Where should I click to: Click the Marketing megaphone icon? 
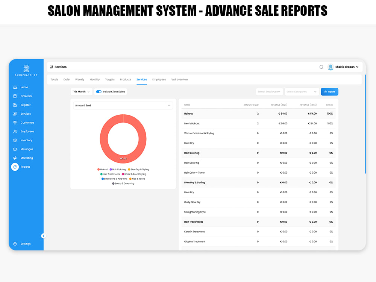pyautogui.click(x=15, y=158)
